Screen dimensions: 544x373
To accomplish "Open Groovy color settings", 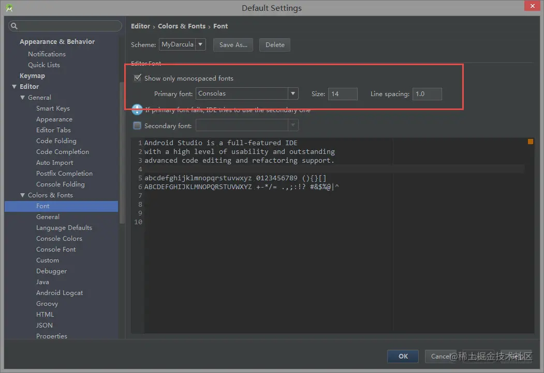I will (x=47, y=304).
